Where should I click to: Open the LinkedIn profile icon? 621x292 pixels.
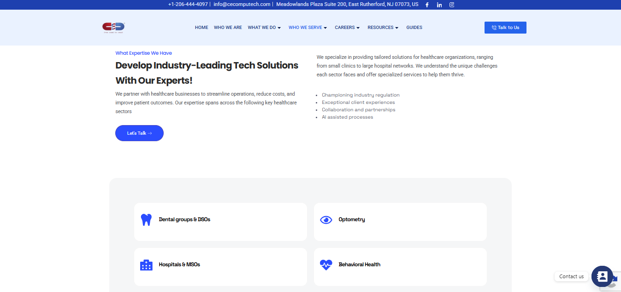[439, 5]
